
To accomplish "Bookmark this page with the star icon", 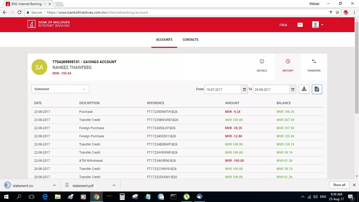I will click(337, 12).
